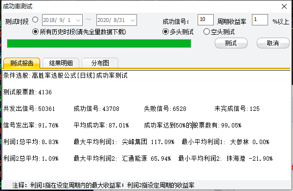Image resolution: width=293 pixels, height=191 pixels.
Task: Click the green progress bar
Action: [99, 43]
